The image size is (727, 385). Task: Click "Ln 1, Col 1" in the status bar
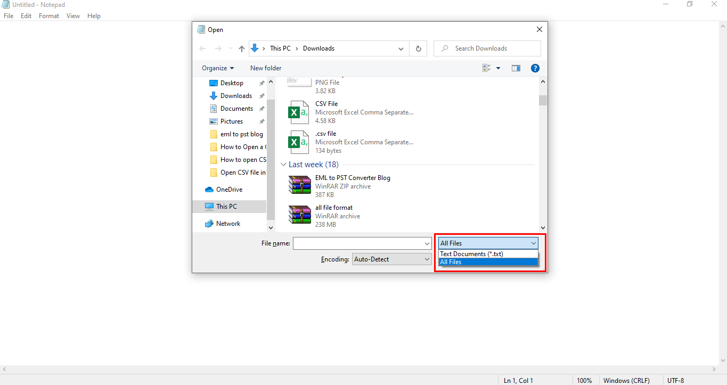coord(518,381)
